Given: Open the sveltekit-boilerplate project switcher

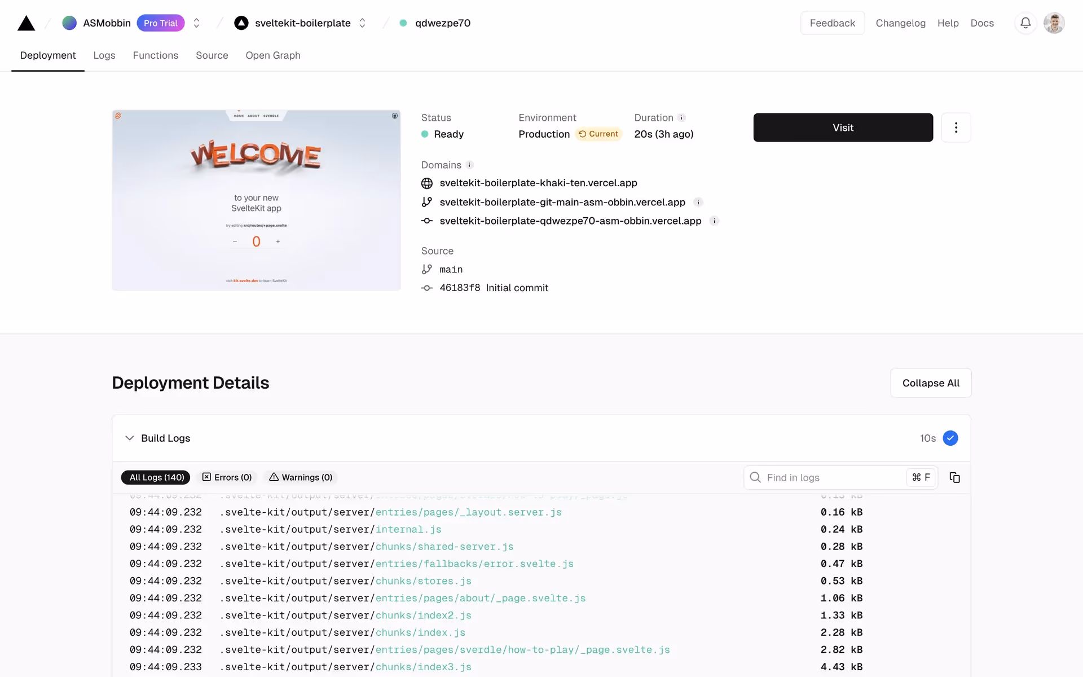Looking at the screenshot, I should click(x=362, y=23).
